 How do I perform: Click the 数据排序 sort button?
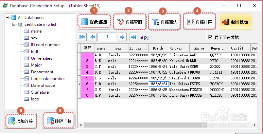click(x=199, y=22)
